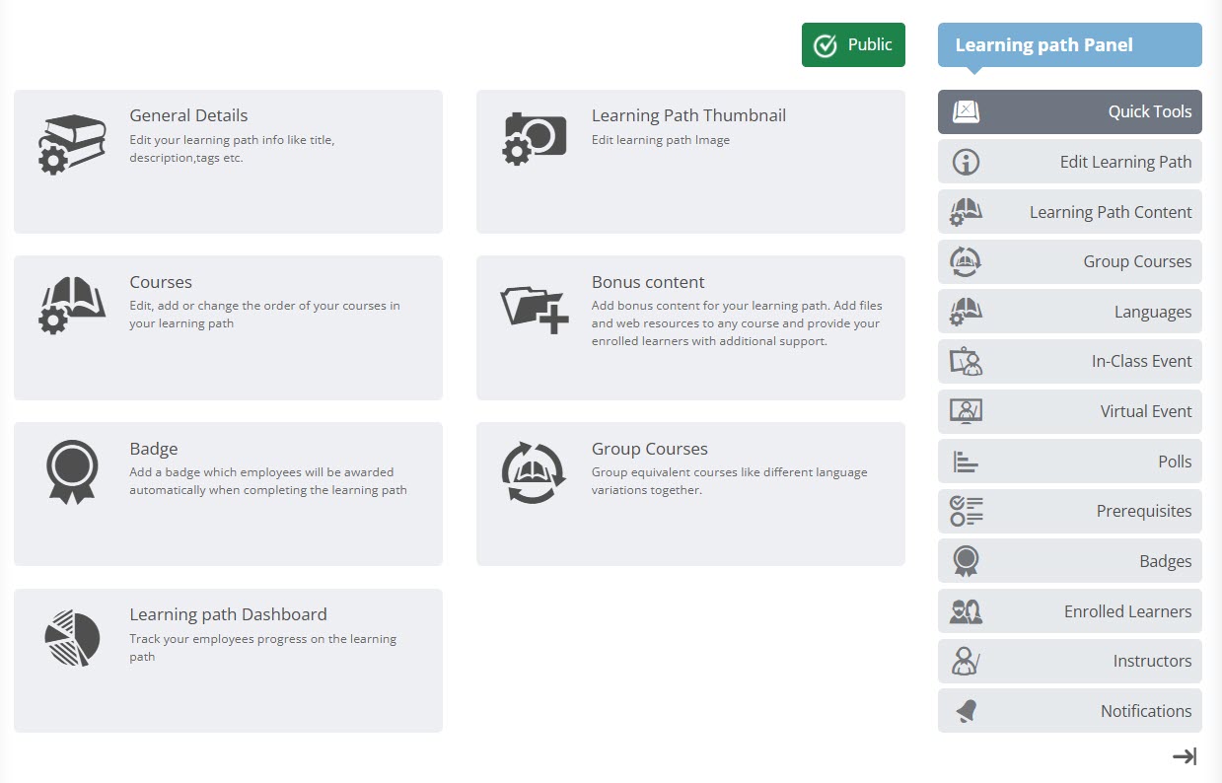Image resolution: width=1222 pixels, height=783 pixels.
Task: Collapse the panel using the arrow icon
Action: click(x=1184, y=756)
